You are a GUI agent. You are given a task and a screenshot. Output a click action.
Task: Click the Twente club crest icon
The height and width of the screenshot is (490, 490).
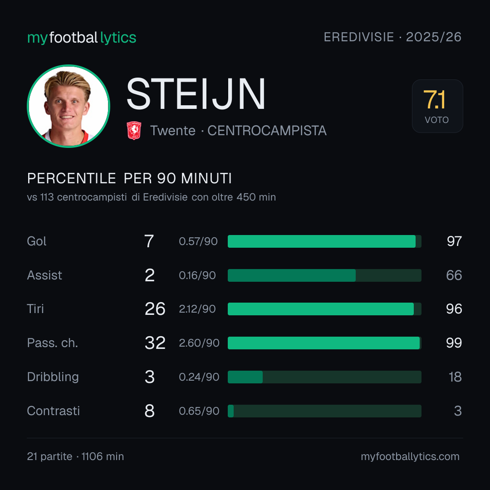pyautogui.click(x=134, y=130)
